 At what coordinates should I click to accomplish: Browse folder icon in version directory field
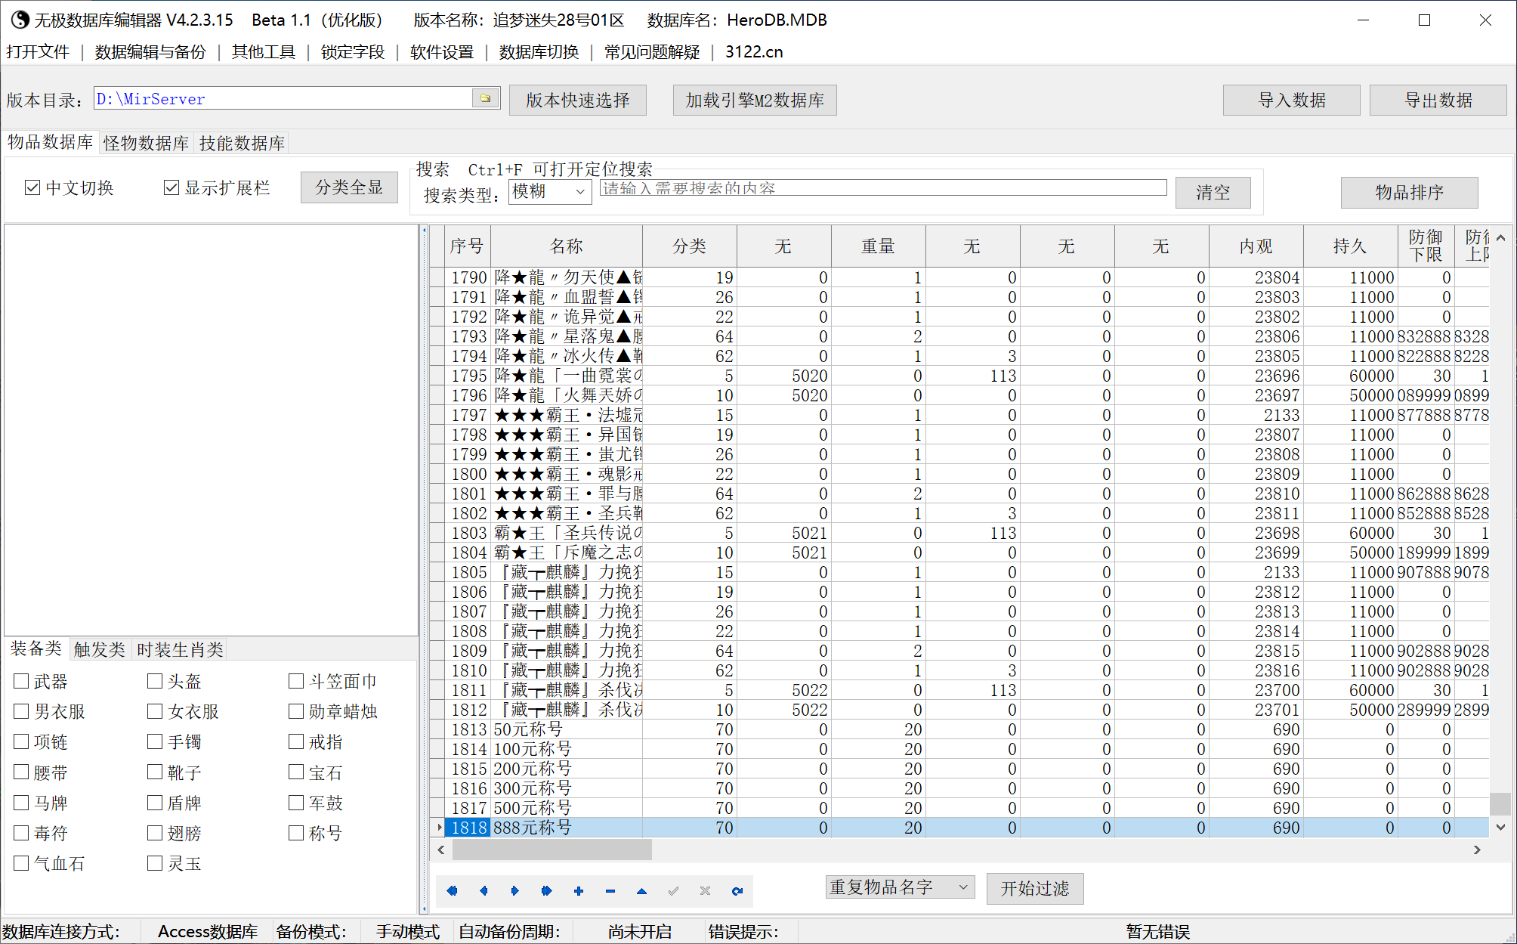pos(485,98)
